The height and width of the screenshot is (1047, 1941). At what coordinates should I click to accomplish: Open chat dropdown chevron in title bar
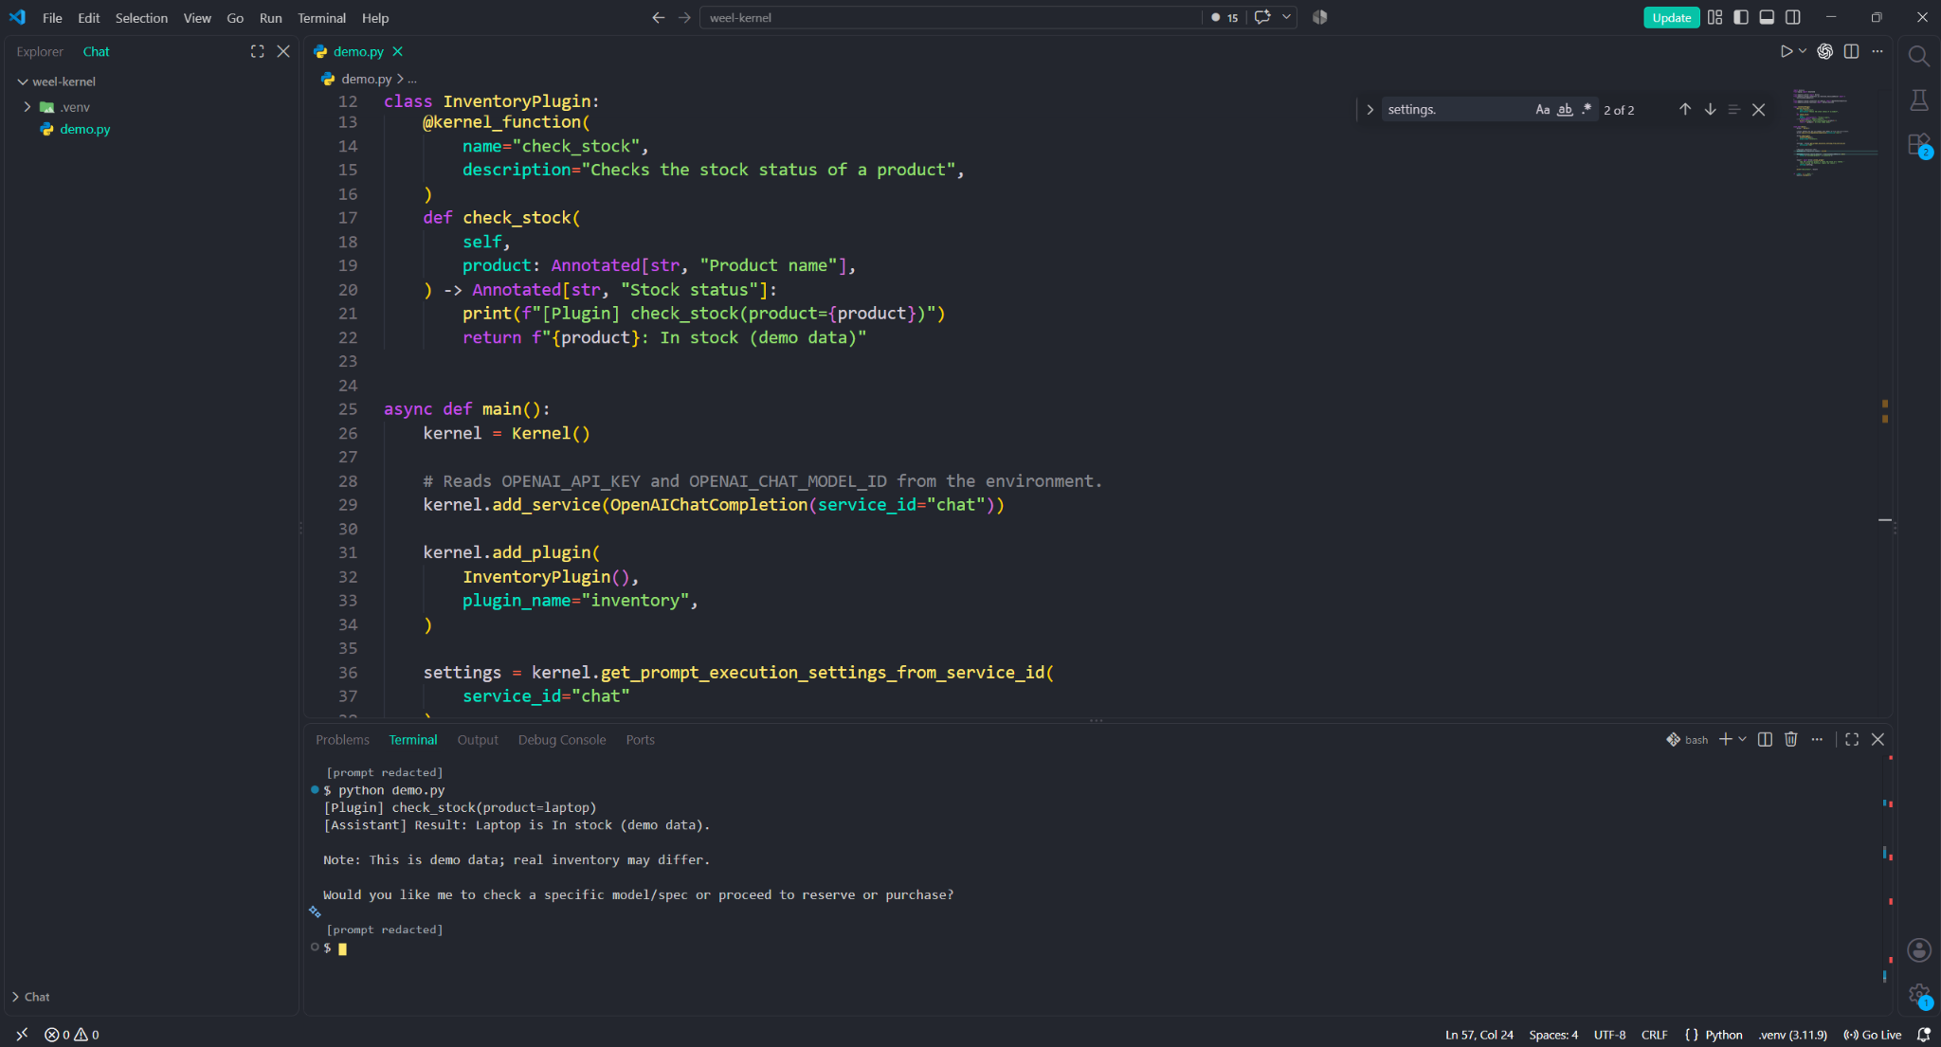point(1286,17)
